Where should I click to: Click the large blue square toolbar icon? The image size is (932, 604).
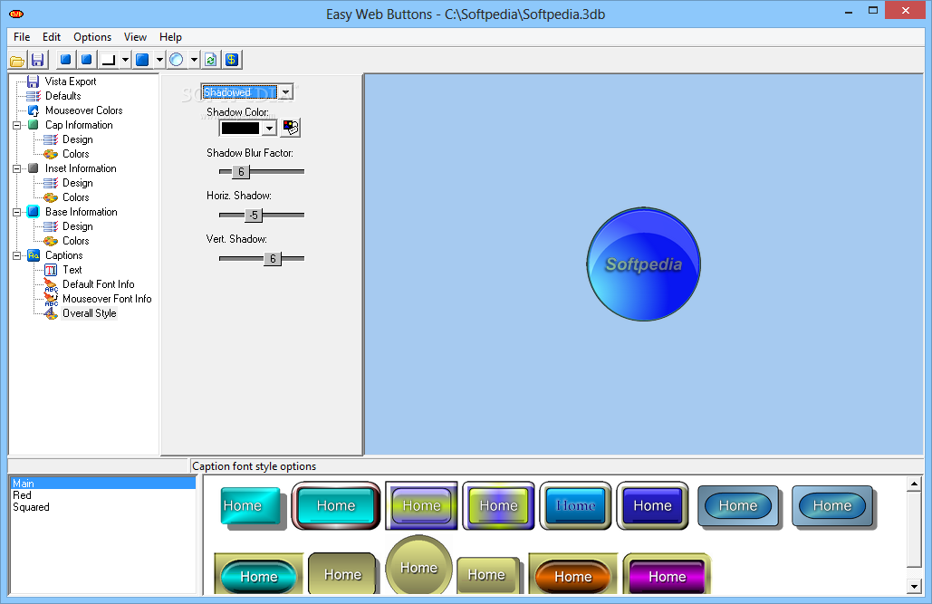coord(142,60)
